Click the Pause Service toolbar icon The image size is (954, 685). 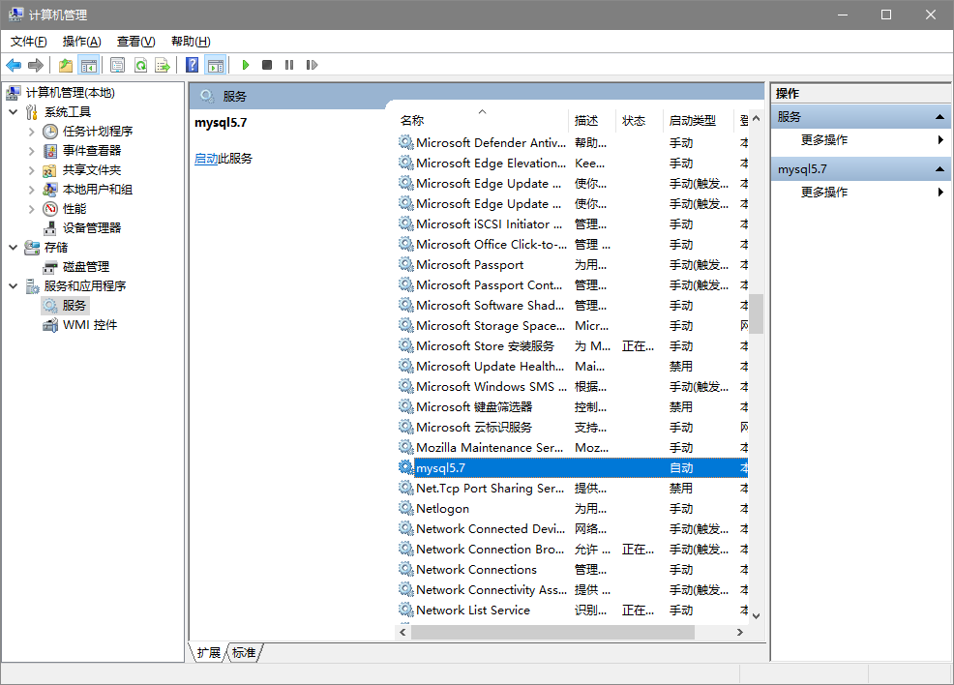coord(289,65)
